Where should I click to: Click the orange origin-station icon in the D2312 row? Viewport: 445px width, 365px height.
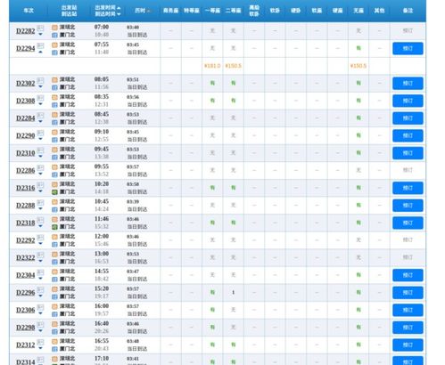tap(54, 342)
